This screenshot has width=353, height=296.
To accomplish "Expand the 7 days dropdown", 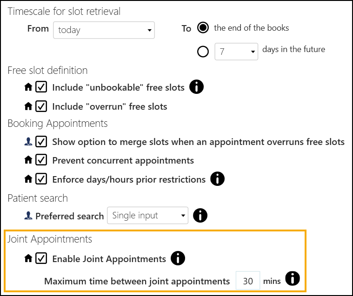I will 236,52.
